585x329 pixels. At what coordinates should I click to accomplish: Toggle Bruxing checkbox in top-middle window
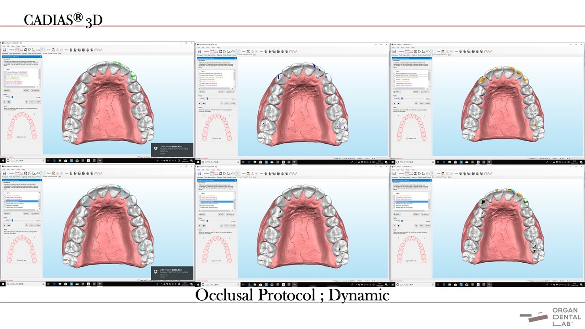(200, 80)
